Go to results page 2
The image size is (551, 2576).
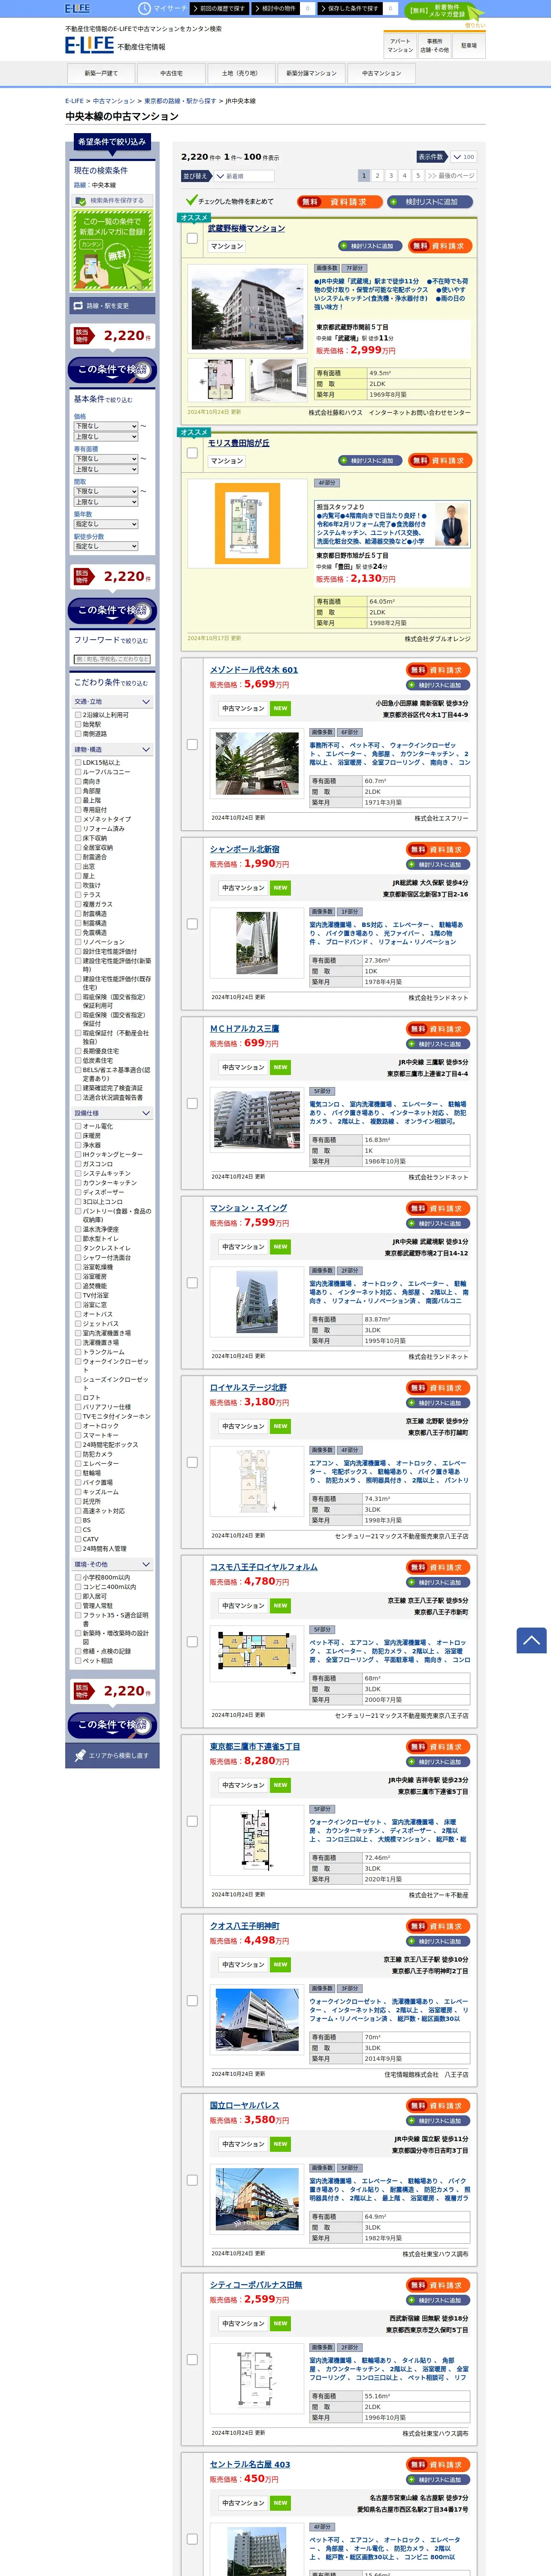click(377, 176)
